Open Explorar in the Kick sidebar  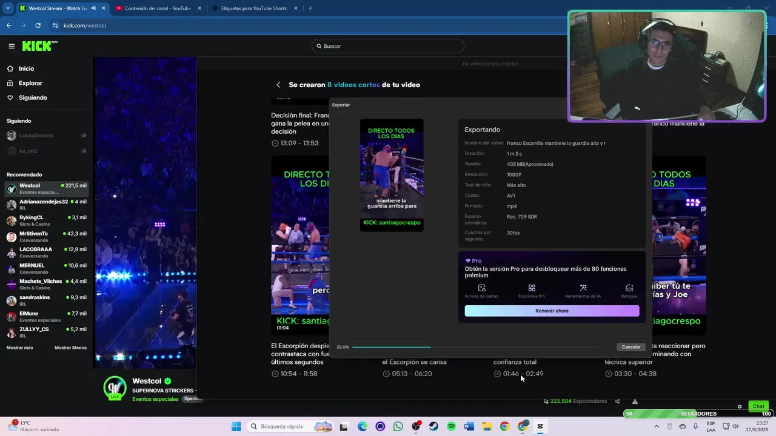pyautogui.click(x=30, y=83)
